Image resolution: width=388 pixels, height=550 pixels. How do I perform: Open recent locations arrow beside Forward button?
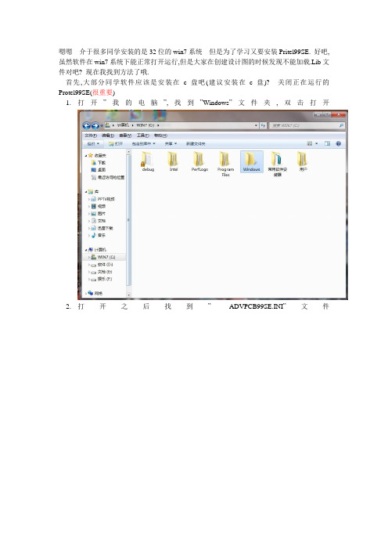click(102, 125)
